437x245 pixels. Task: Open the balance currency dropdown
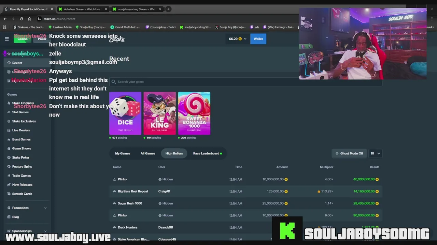pyautogui.click(x=245, y=39)
